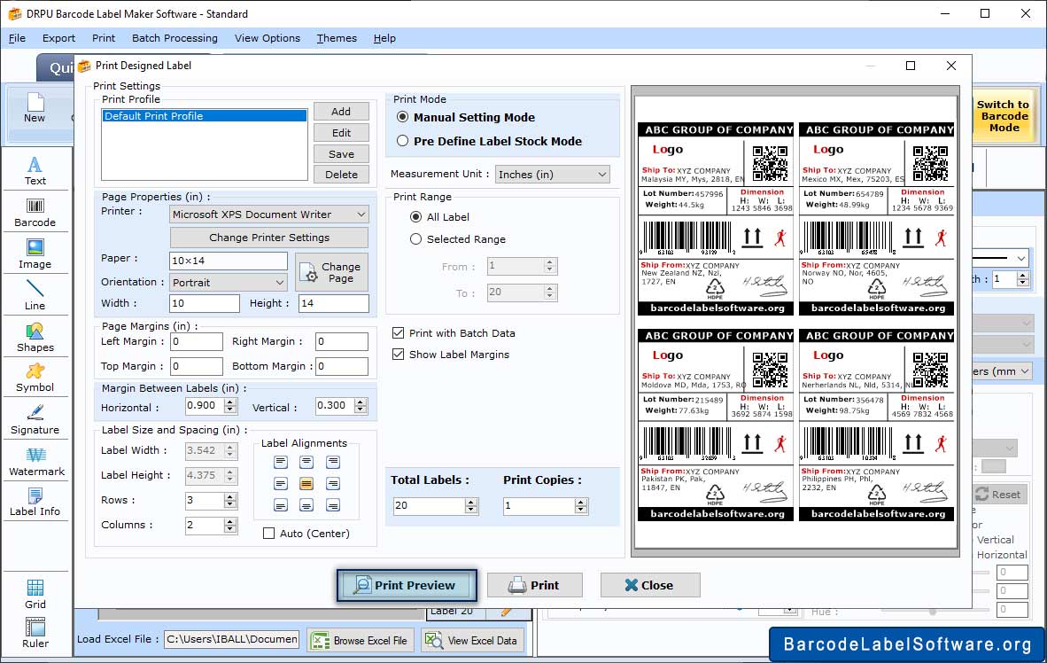The image size is (1047, 663).
Task: Increase the Columns value
Action: coord(230,521)
